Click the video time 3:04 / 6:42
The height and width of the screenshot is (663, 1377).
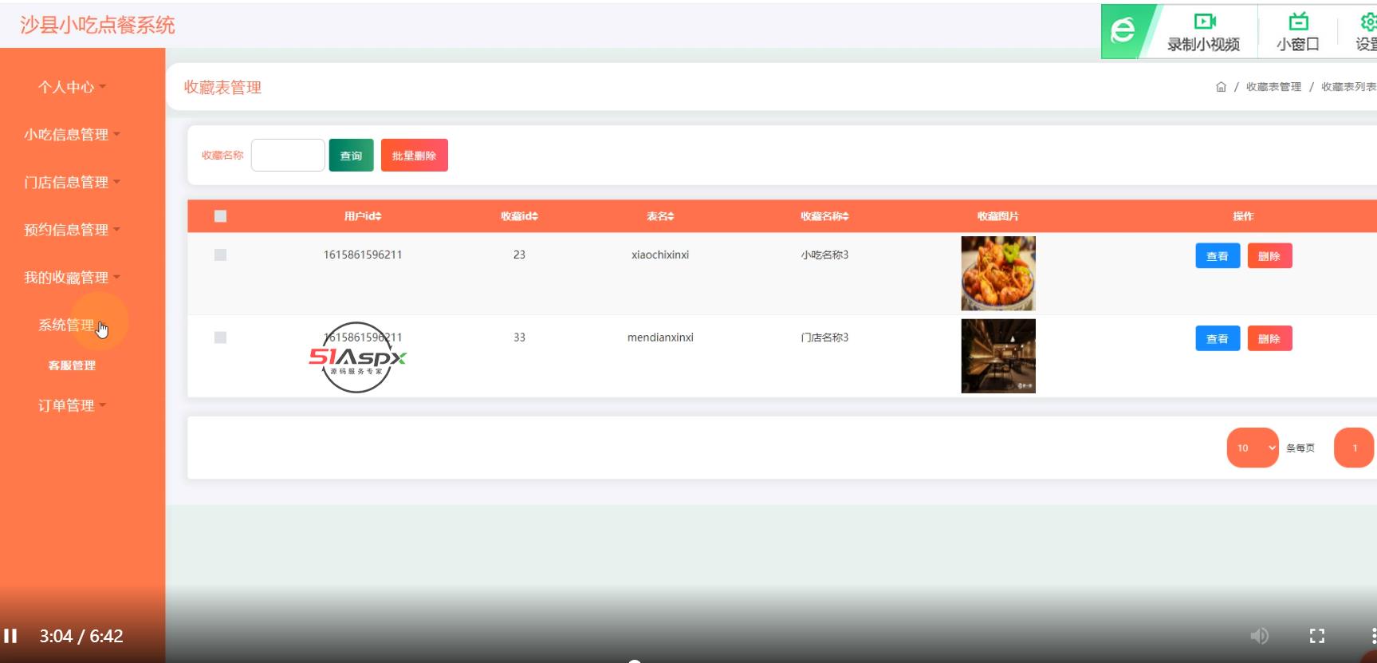point(81,636)
